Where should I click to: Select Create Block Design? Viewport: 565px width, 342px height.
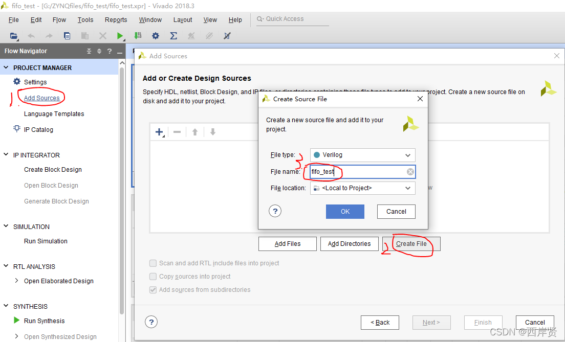tap(53, 170)
